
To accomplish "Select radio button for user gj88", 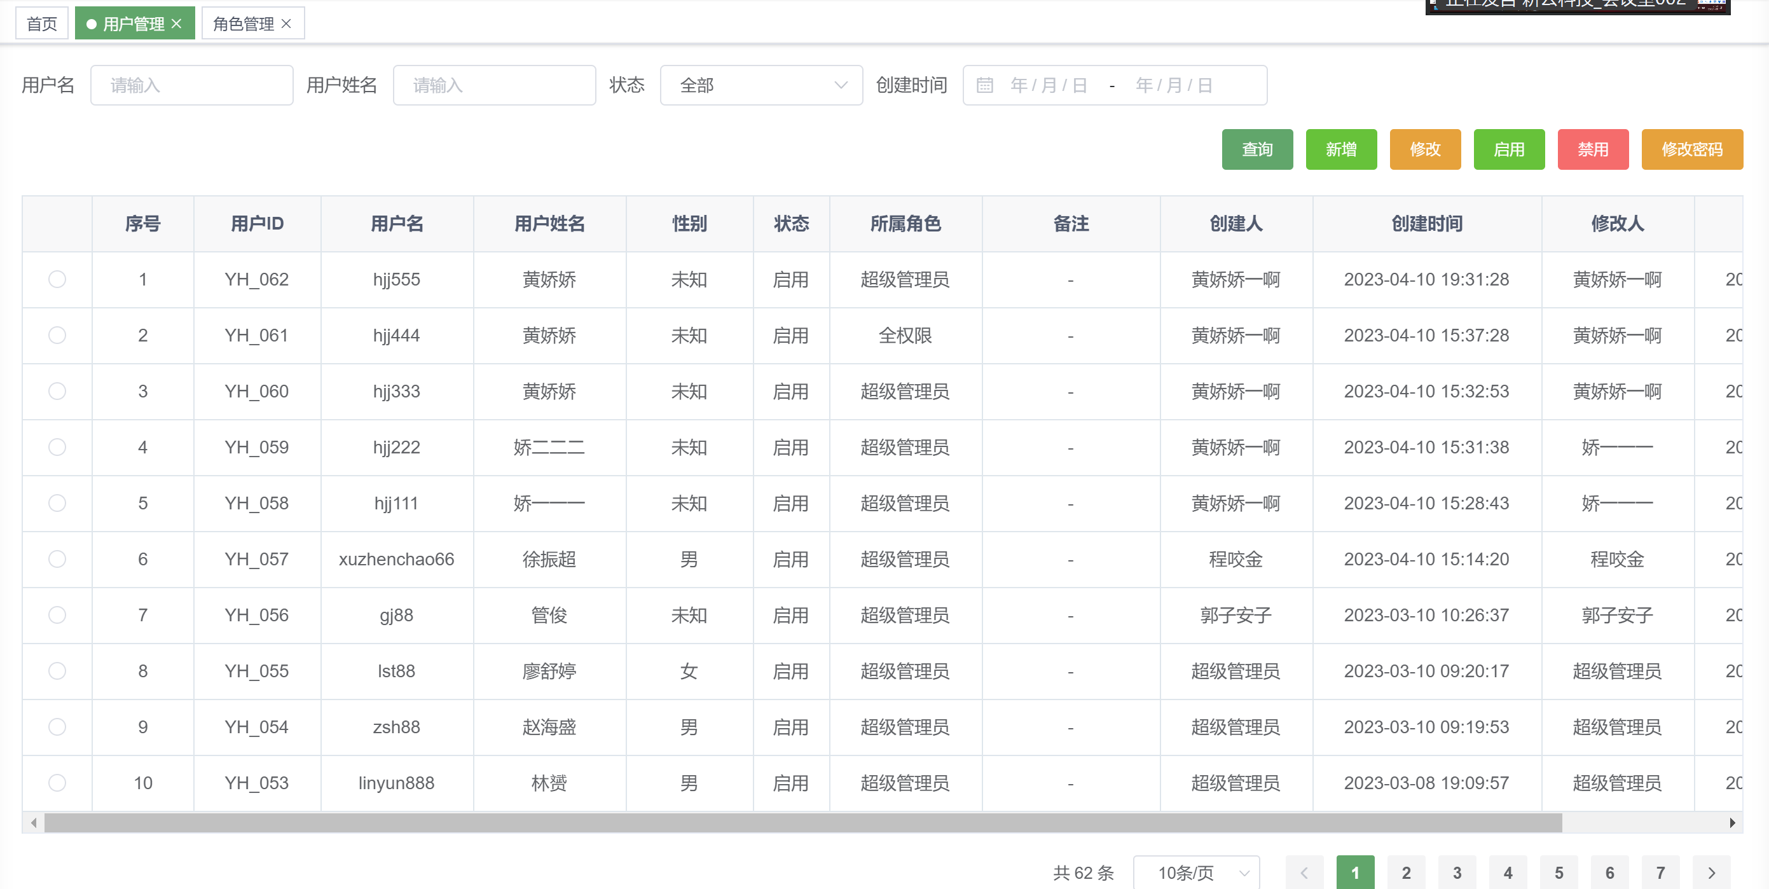I will coord(57,615).
